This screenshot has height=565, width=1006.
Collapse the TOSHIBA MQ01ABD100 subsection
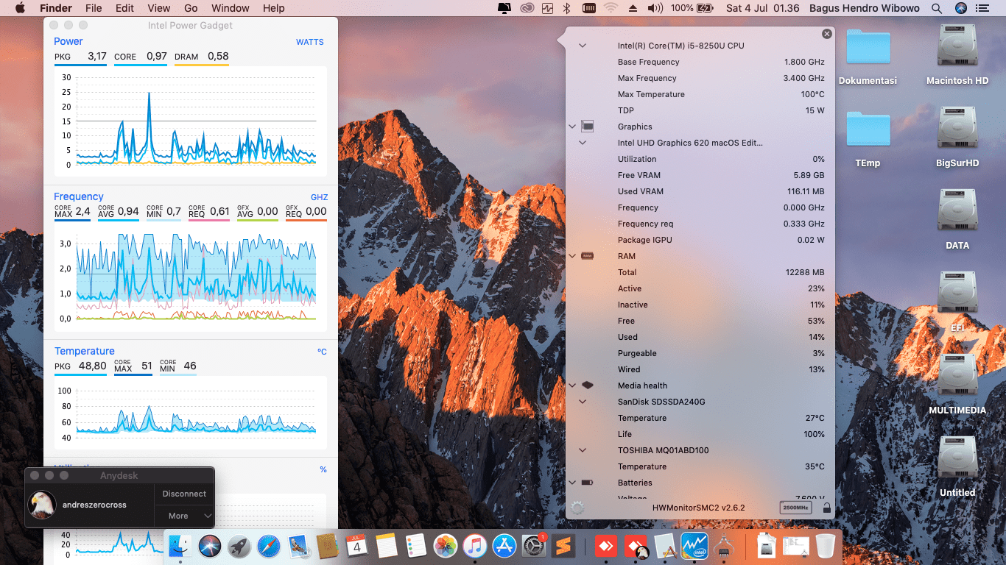(x=583, y=450)
